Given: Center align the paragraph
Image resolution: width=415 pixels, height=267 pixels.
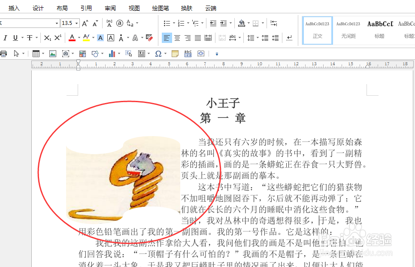Looking at the screenshot, I should (x=177, y=38).
